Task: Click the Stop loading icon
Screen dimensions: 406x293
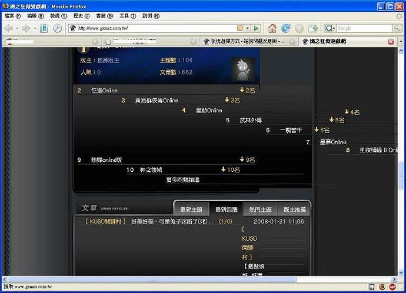Action: [299, 28]
